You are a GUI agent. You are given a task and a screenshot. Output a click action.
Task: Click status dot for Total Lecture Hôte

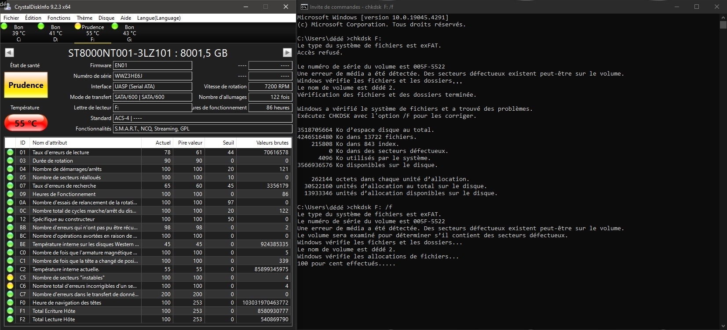click(10, 319)
